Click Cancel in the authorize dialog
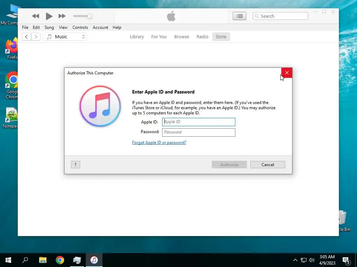The height and width of the screenshot is (267, 357). pyautogui.click(x=268, y=164)
